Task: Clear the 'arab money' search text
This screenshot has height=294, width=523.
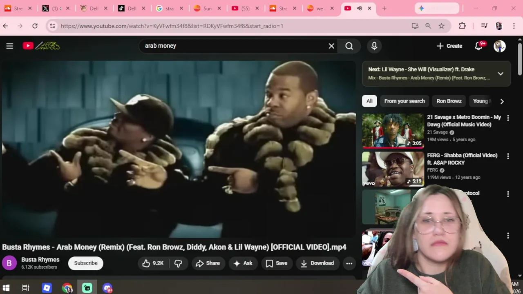Action: [x=331, y=46]
